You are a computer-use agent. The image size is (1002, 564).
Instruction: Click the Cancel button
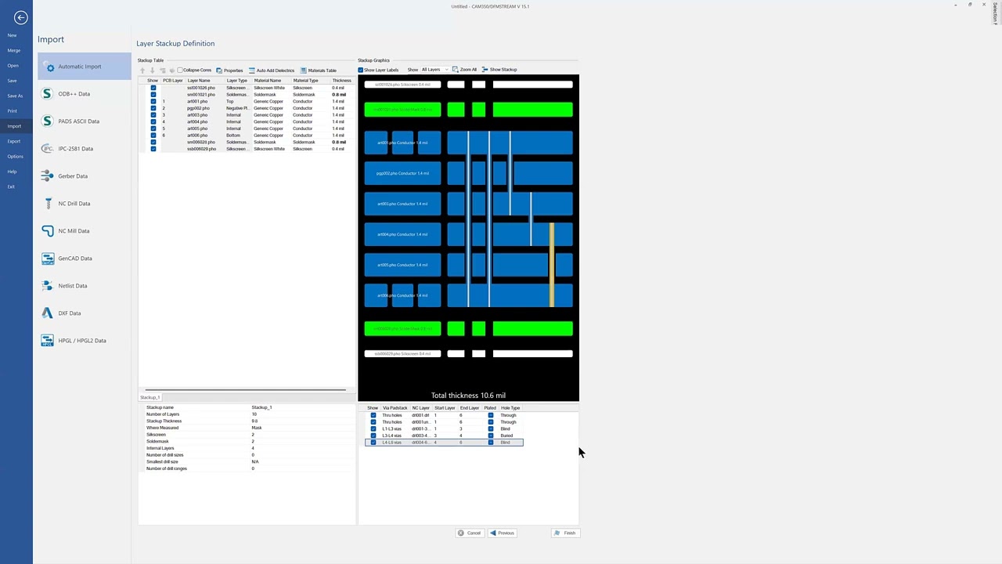click(470, 533)
